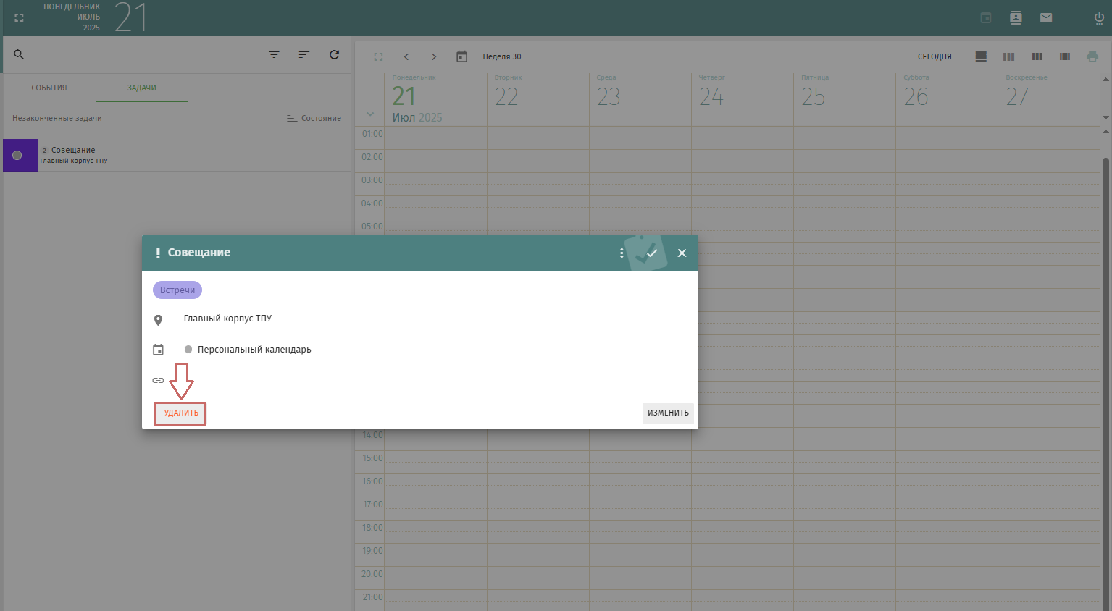Click the ИЗМЕНИТЬ button
This screenshot has width=1112, height=611.
coord(668,413)
